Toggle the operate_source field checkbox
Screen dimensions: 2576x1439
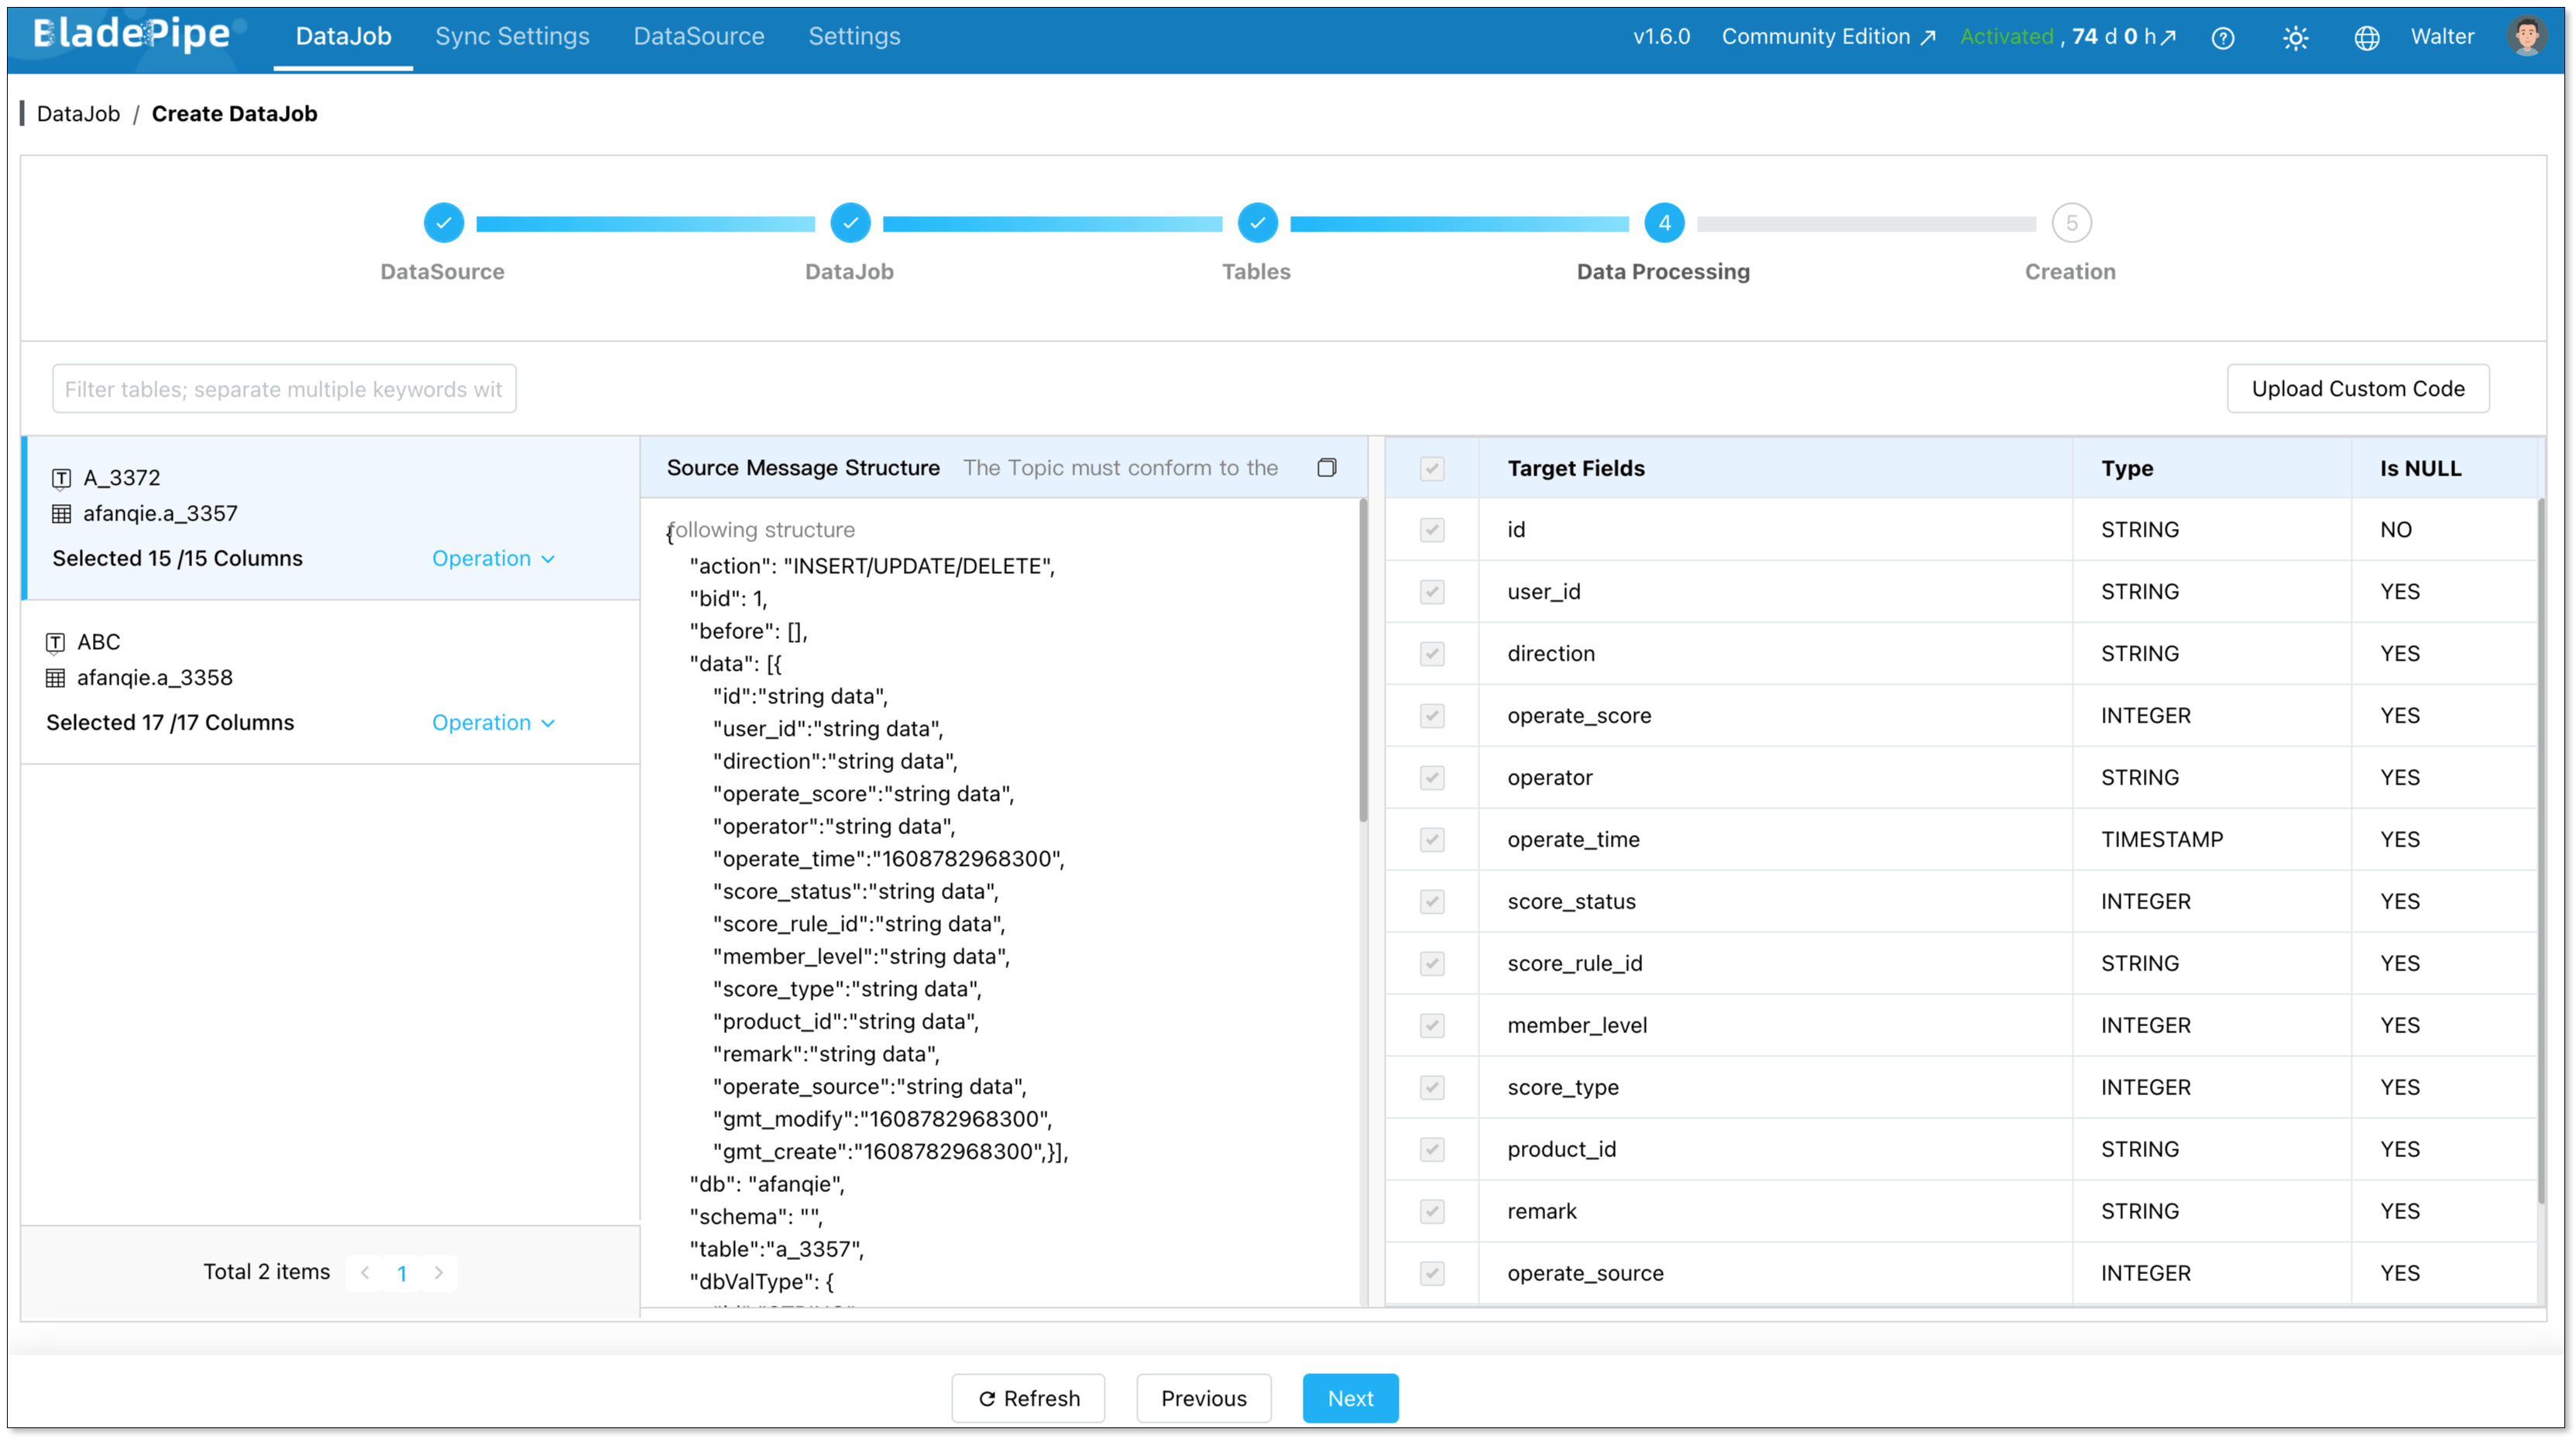tap(1432, 1273)
